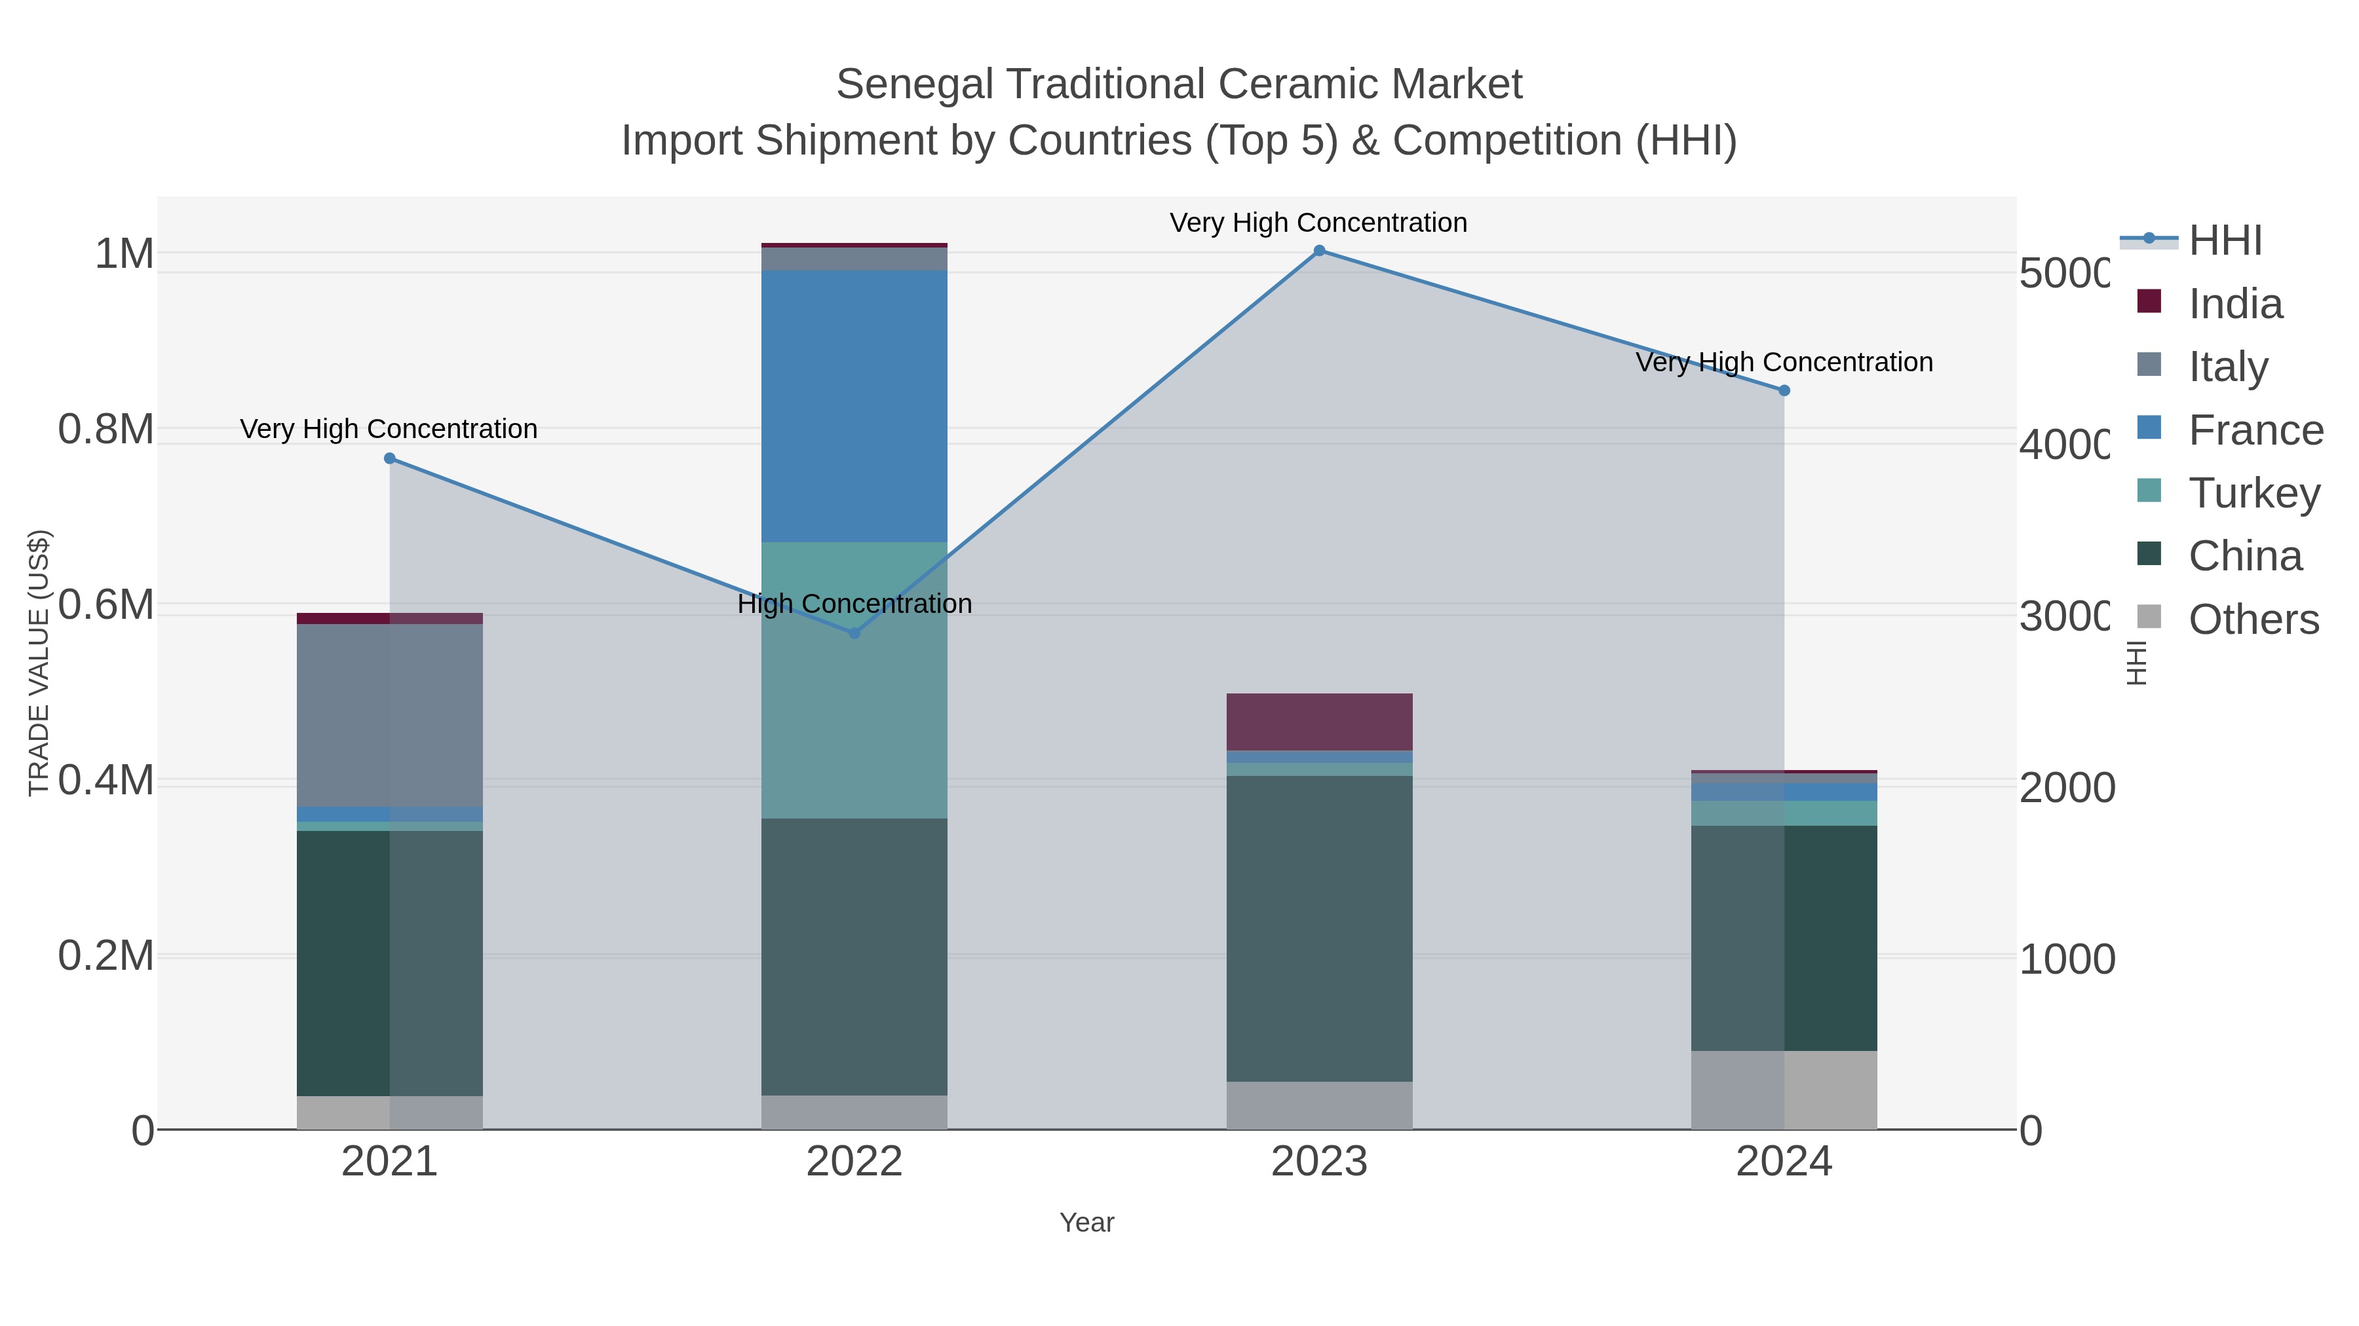Click the 2024 x-axis tick label
The width and height of the screenshot is (2359, 1326).
pyautogui.click(x=1784, y=1162)
